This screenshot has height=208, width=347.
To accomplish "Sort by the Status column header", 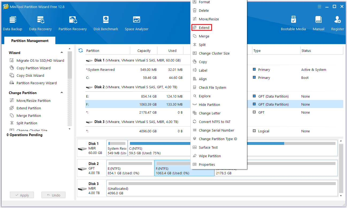I will coord(322,51).
